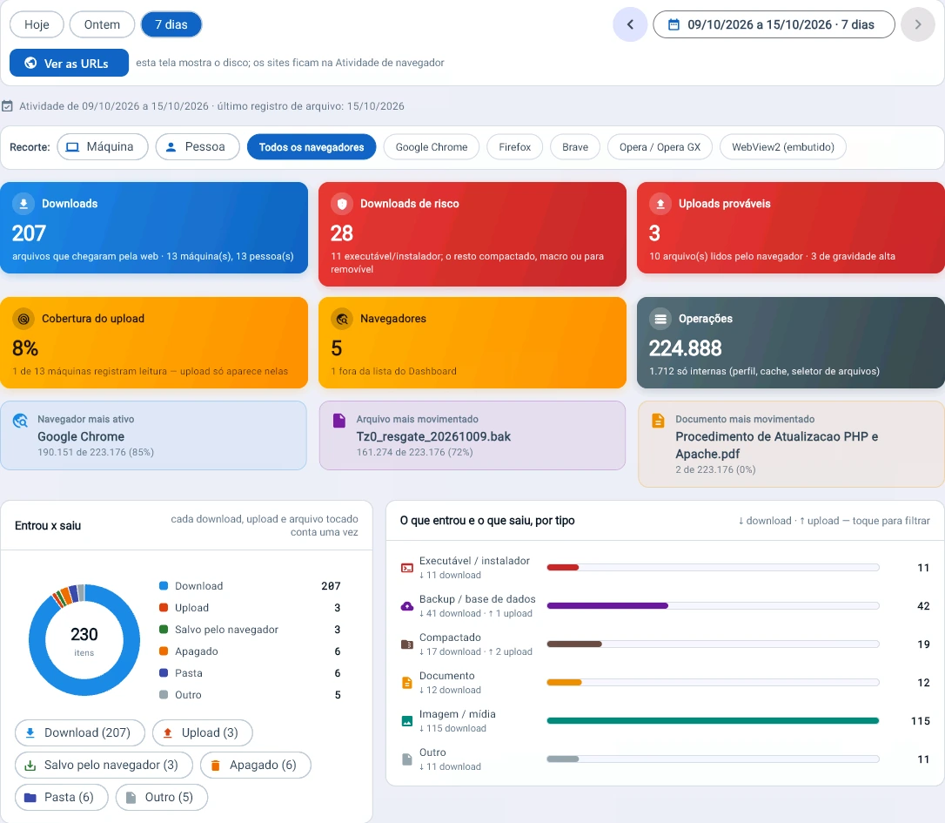Click the Navegador mais ativo globe icon
Screen dimensions: 945x823
pos(21,421)
